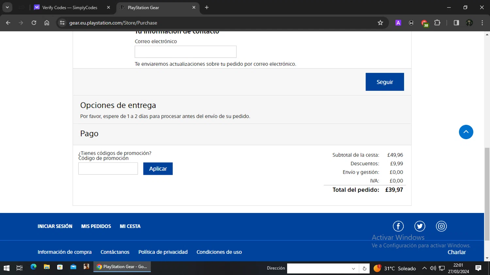Open the Charlar chat link

click(x=457, y=252)
